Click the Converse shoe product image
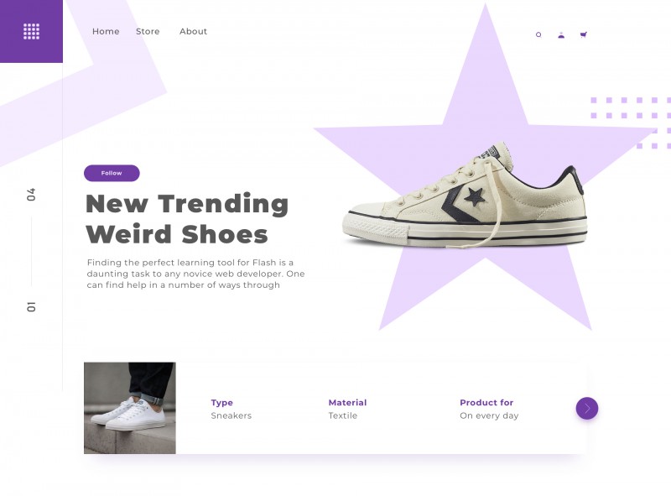 465,196
